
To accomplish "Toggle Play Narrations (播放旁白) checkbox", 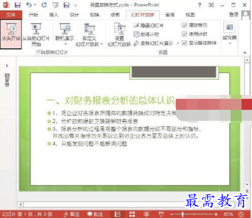I will 184,25.
